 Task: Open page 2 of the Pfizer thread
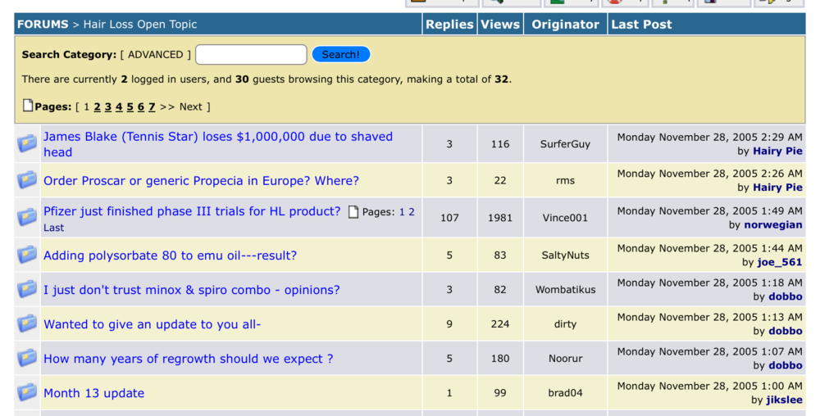tap(412, 212)
